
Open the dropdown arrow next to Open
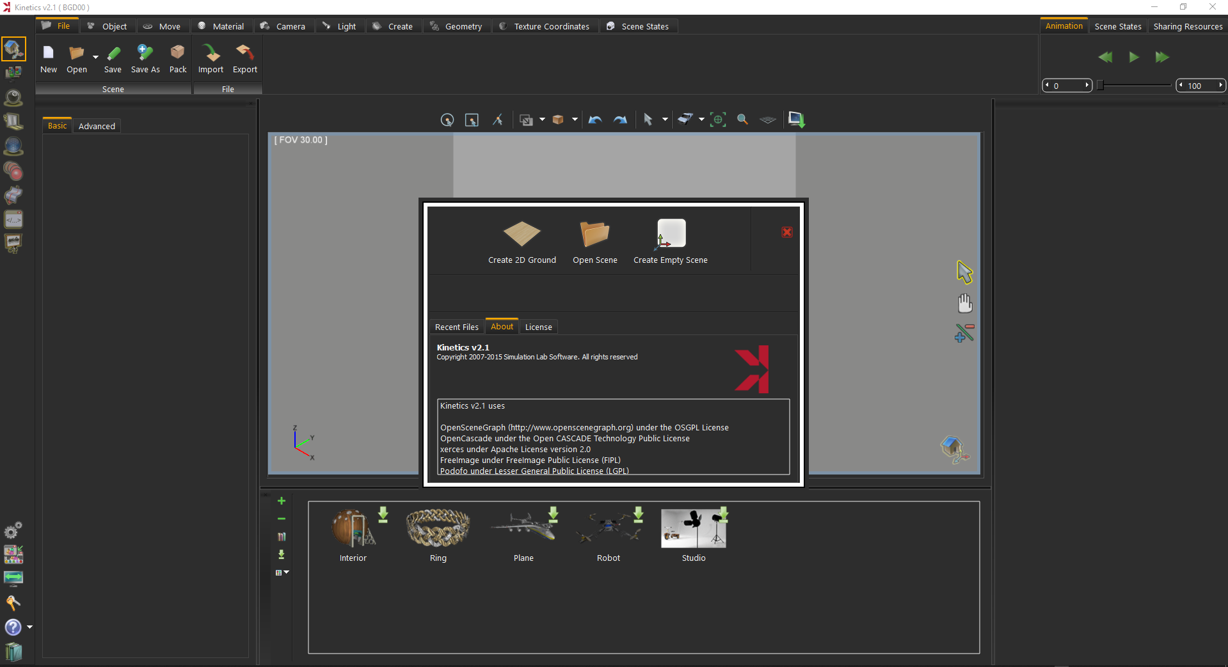pos(95,56)
